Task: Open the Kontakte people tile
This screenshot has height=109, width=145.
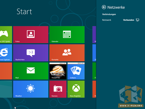Action: click(x=67, y=53)
